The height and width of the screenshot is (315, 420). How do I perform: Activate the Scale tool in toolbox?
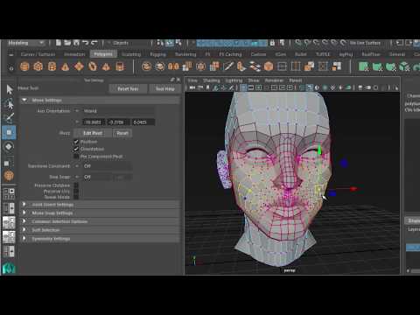8,163
